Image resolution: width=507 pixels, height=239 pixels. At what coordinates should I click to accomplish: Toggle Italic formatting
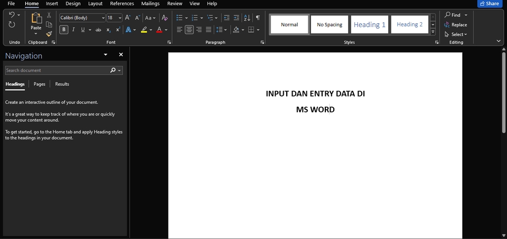73,30
